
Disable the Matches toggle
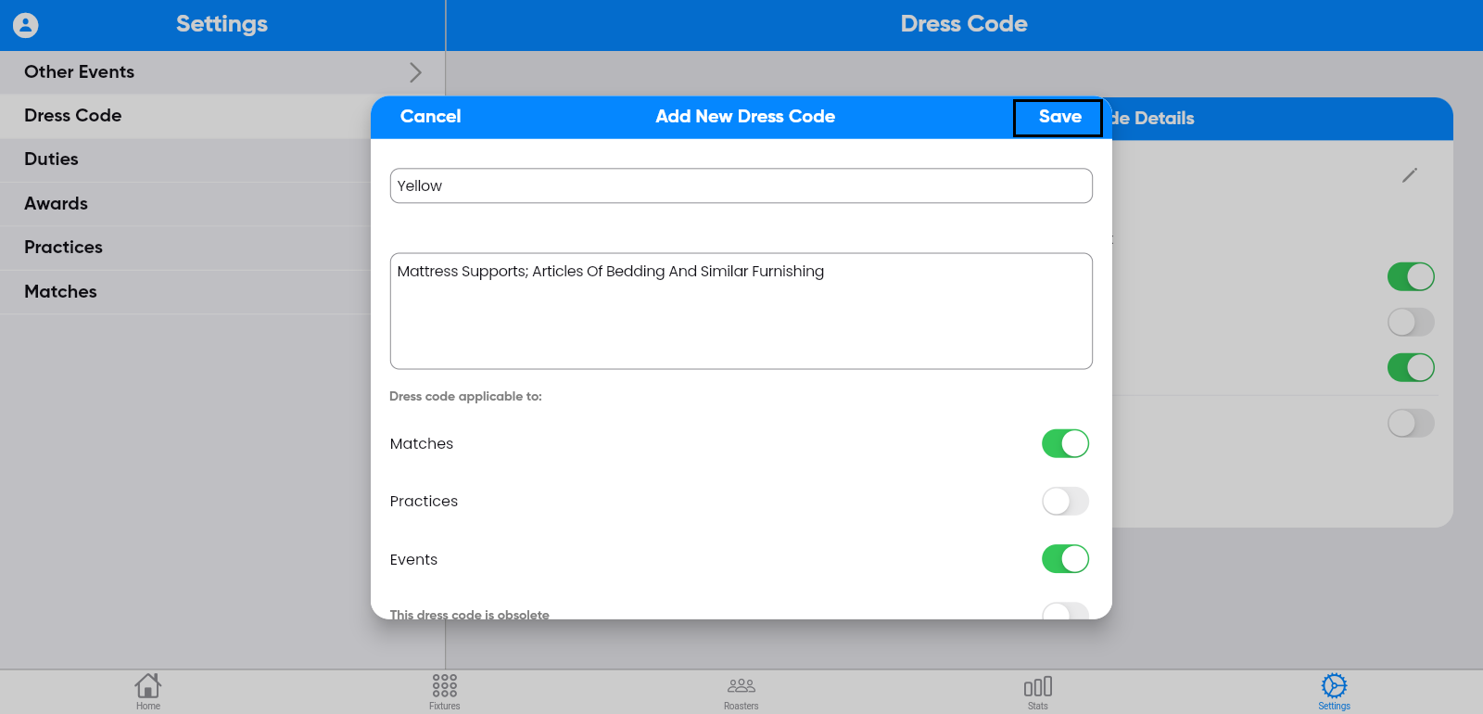[x=1065, y=443]
